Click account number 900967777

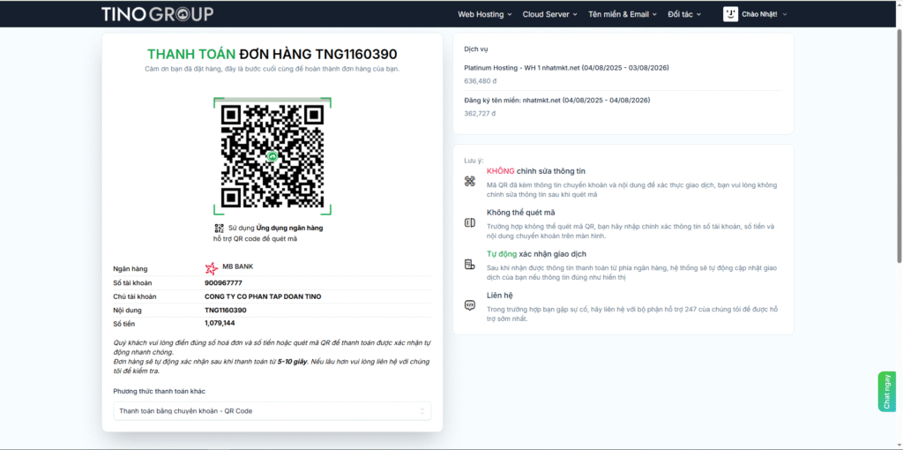tap(223, 283)
